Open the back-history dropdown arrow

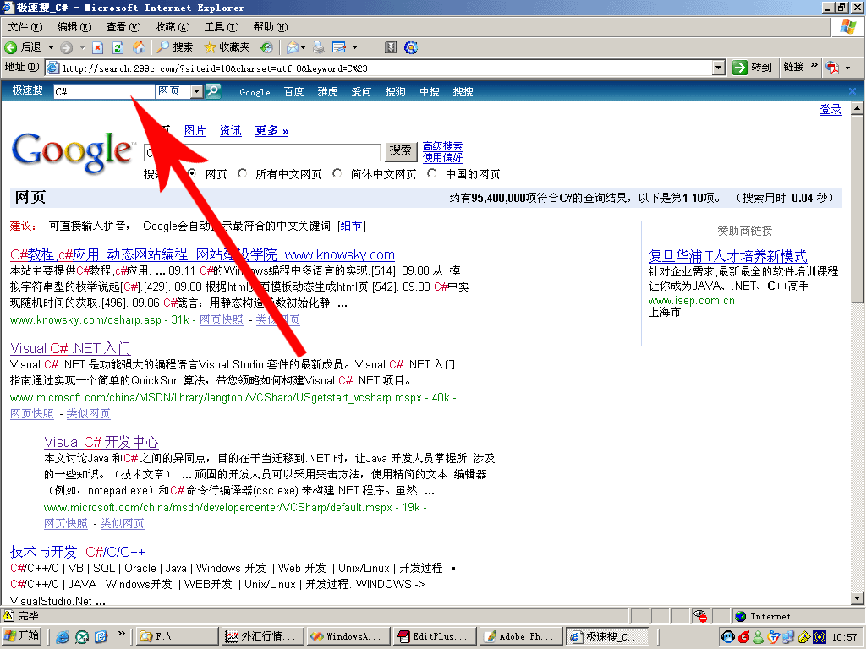tap(51, 47)
